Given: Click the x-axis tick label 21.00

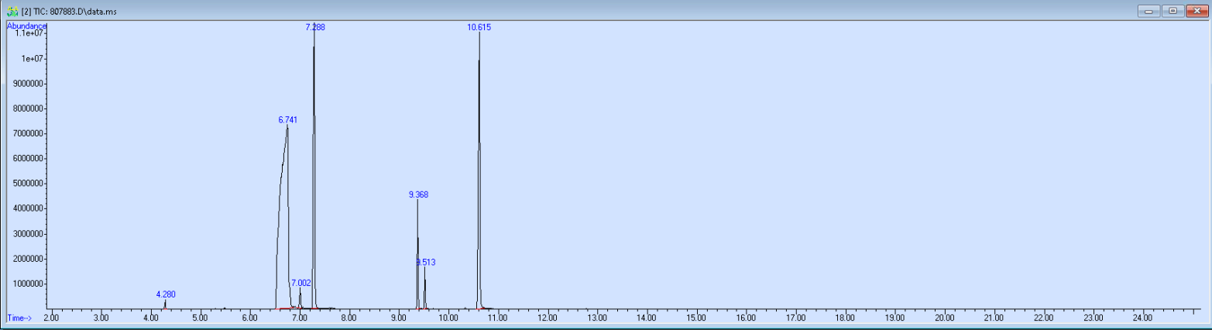Looking at the screenshot, I should (x=994, y=318).
